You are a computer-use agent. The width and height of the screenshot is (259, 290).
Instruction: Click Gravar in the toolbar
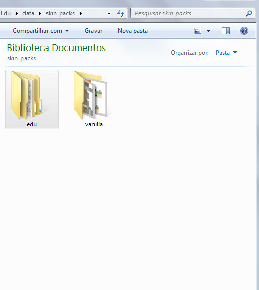[93, 31]
